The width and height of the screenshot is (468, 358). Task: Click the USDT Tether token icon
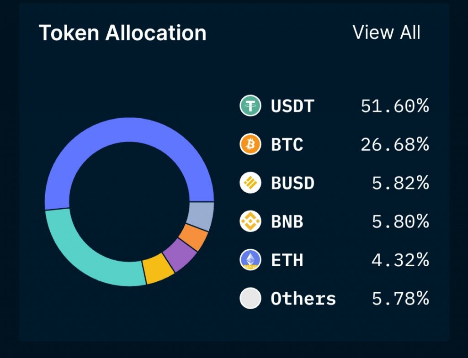click(x=250, y=106)
